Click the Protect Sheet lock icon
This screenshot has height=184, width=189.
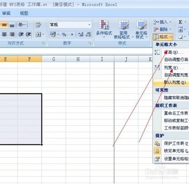click(x=157, y=143)
